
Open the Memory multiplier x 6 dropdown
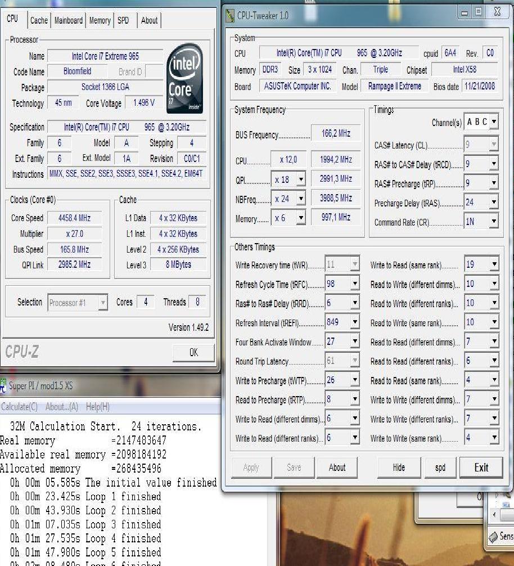tap(301, 218)
